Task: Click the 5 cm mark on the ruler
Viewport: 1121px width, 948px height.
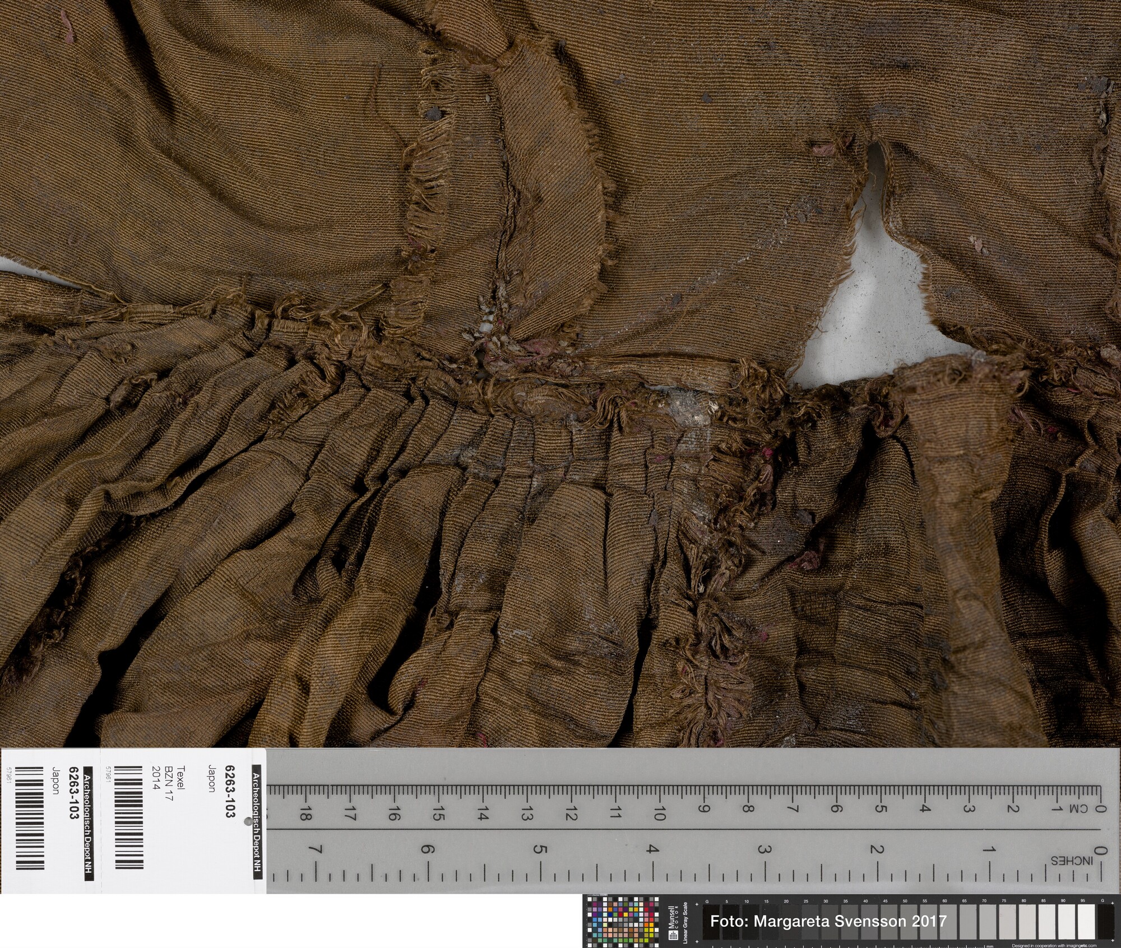Action: [x=881, y=808]
